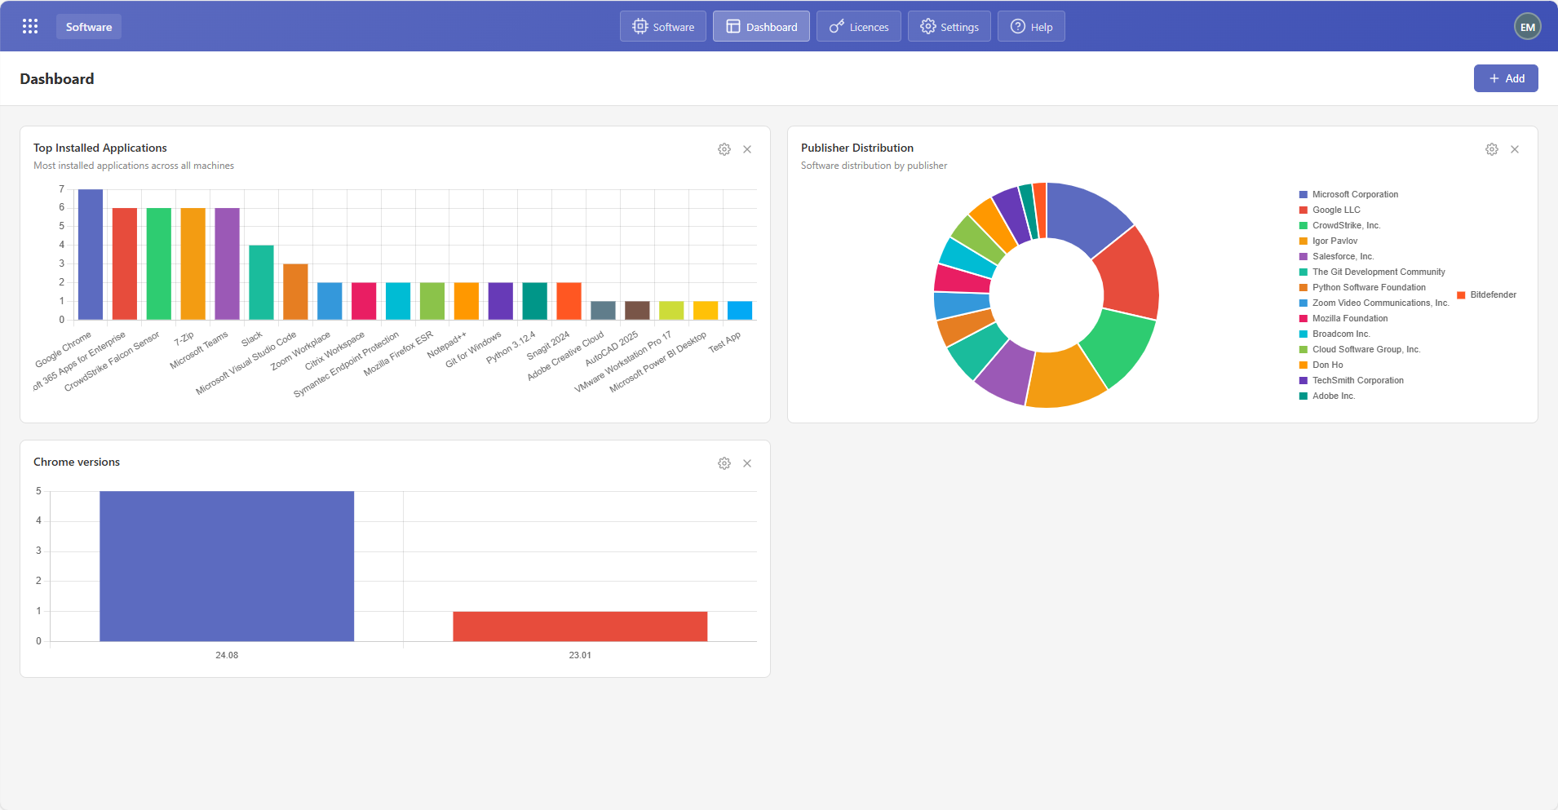Click the Dashboard page heading

point(57,79)
